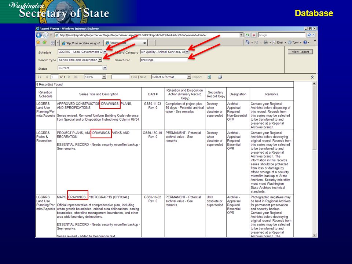The image size is (352, 264).
Task: Click the Remarks column header
Action: pyautogui.click(x=272, y=94)
